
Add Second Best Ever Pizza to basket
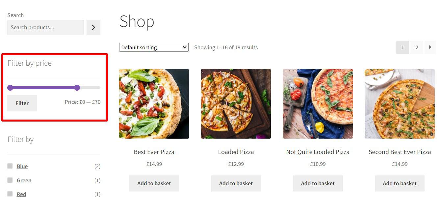click(x=399, y=183)
